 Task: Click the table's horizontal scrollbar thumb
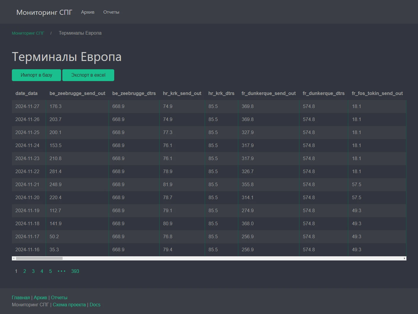[39, 258]
